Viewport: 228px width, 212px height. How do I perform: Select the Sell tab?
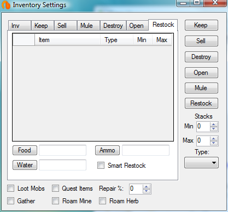click(x=66, y=26)
